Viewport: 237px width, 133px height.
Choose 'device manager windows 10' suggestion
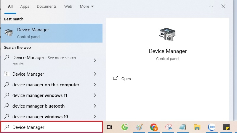[51, 116]
